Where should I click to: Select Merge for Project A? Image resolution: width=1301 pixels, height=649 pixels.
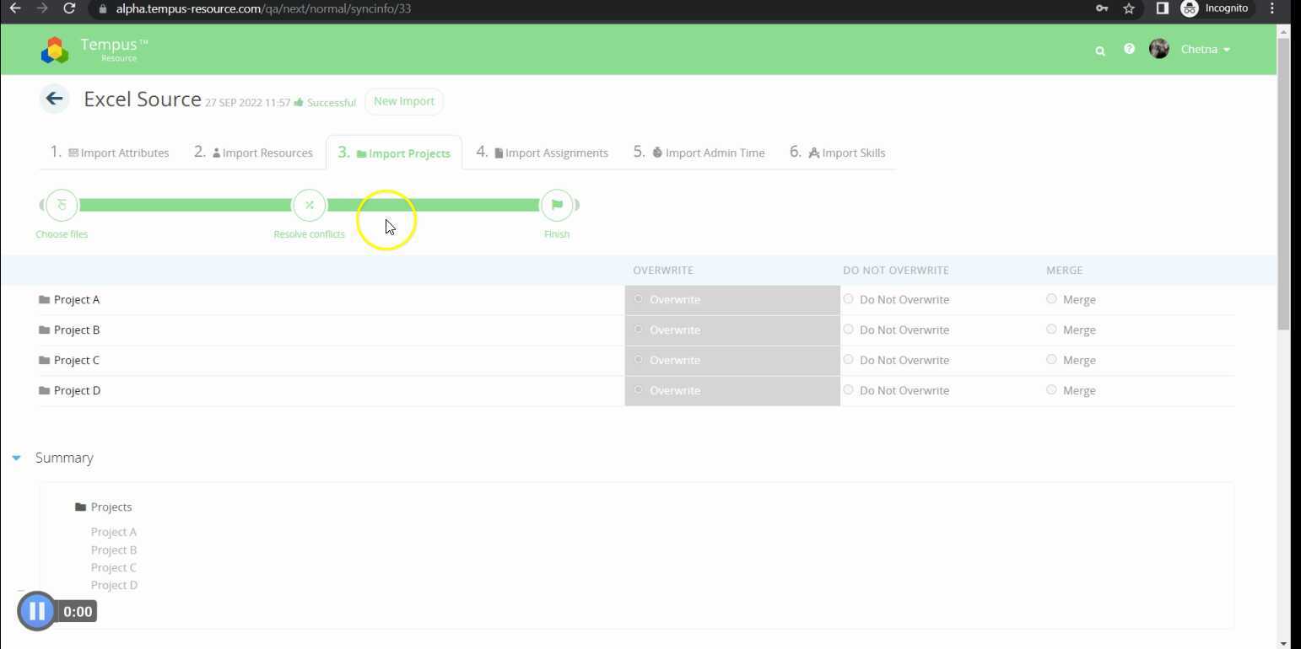(1051, 298)
